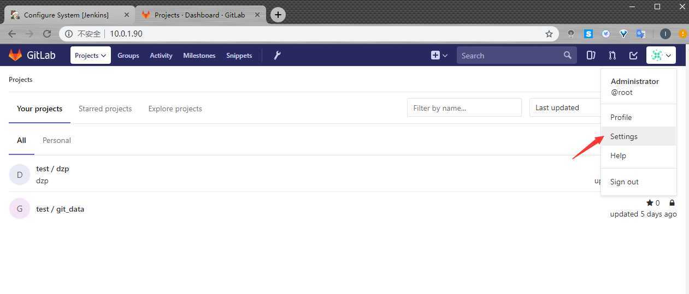
Task: Click the Administrator name in user menu
Action: tap(635, 81)
